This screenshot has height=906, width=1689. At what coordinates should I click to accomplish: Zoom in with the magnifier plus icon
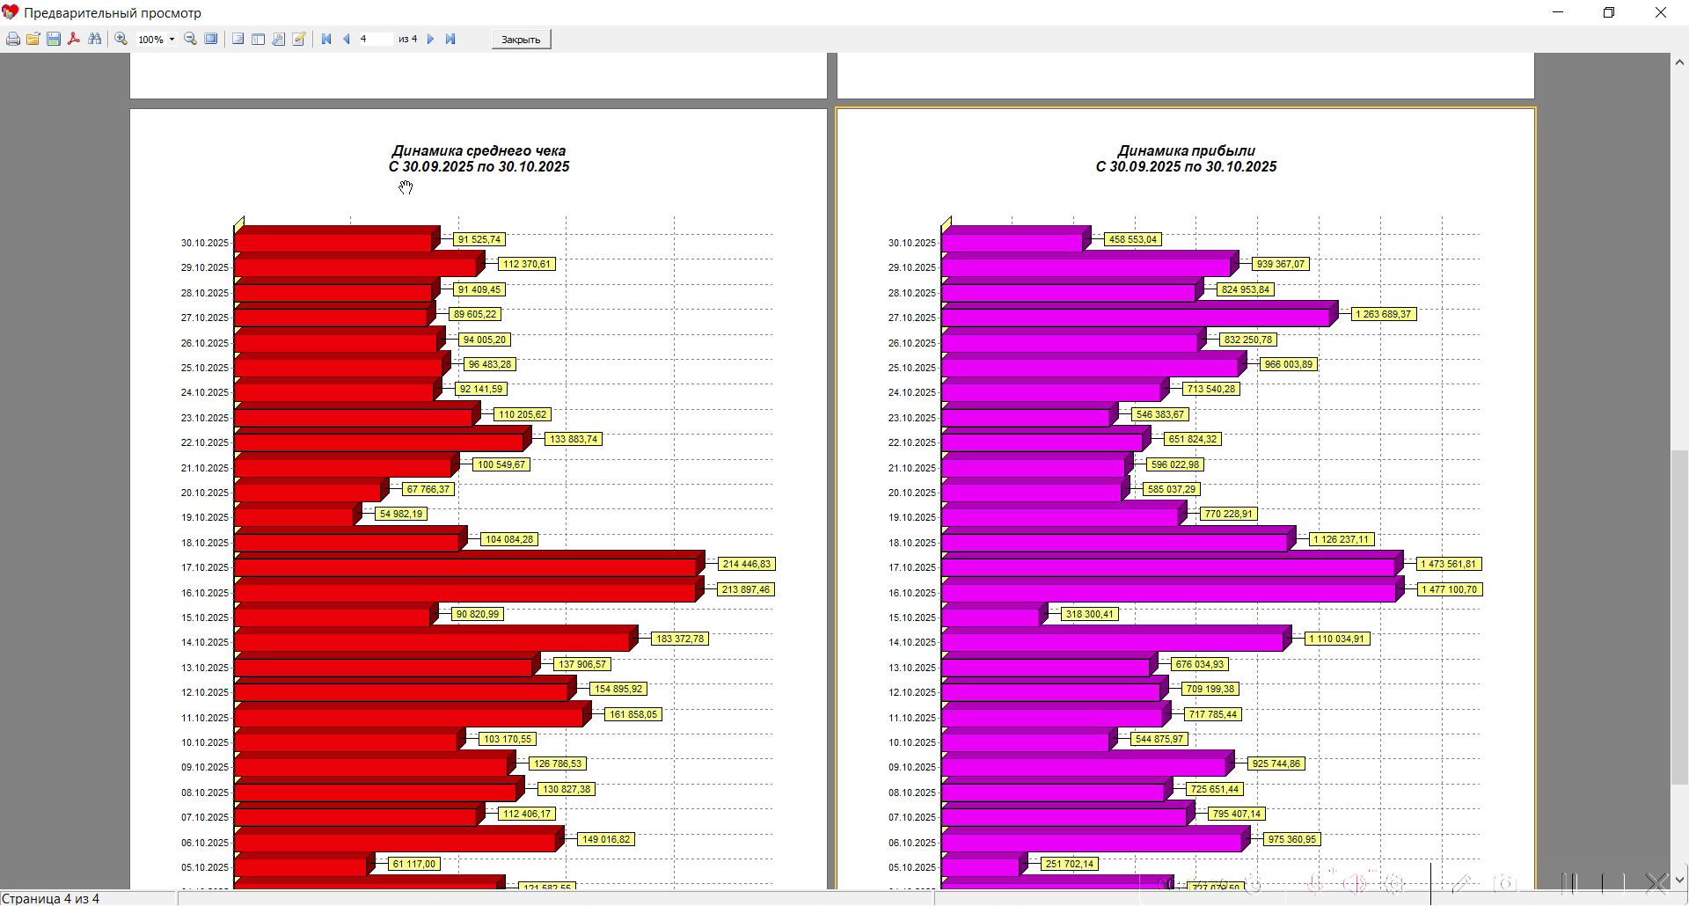(x=121, y=40)
